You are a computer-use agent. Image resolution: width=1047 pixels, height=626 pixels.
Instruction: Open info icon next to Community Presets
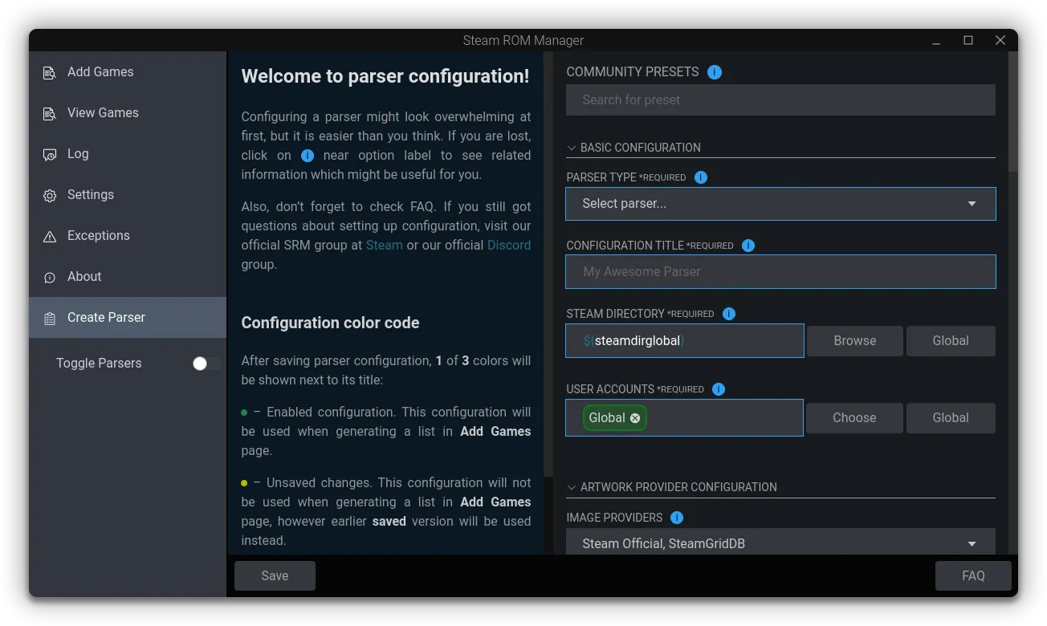(715, 72)
